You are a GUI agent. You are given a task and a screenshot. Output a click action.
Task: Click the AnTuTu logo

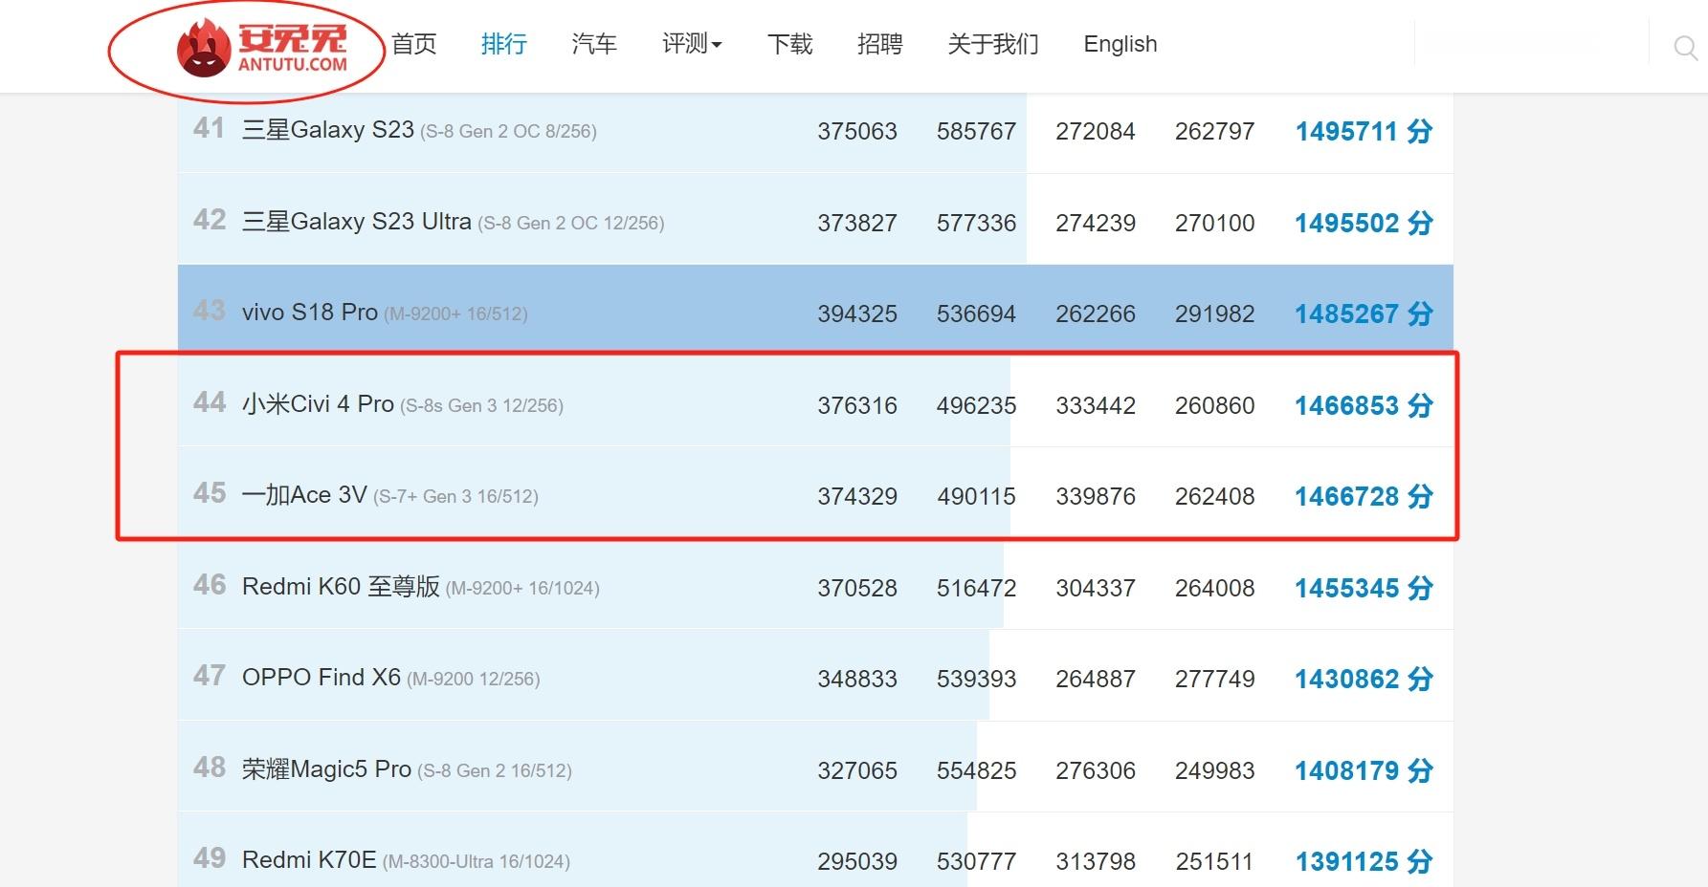[x=262, y=49]
